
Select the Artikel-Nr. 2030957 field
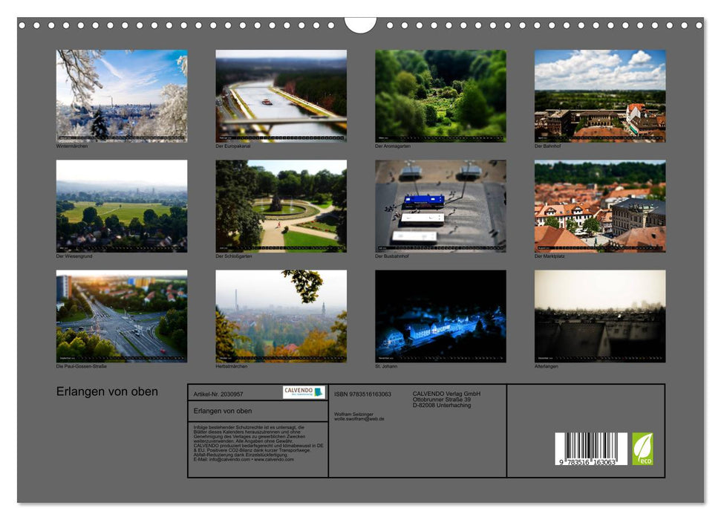click(x=217, y=394)
